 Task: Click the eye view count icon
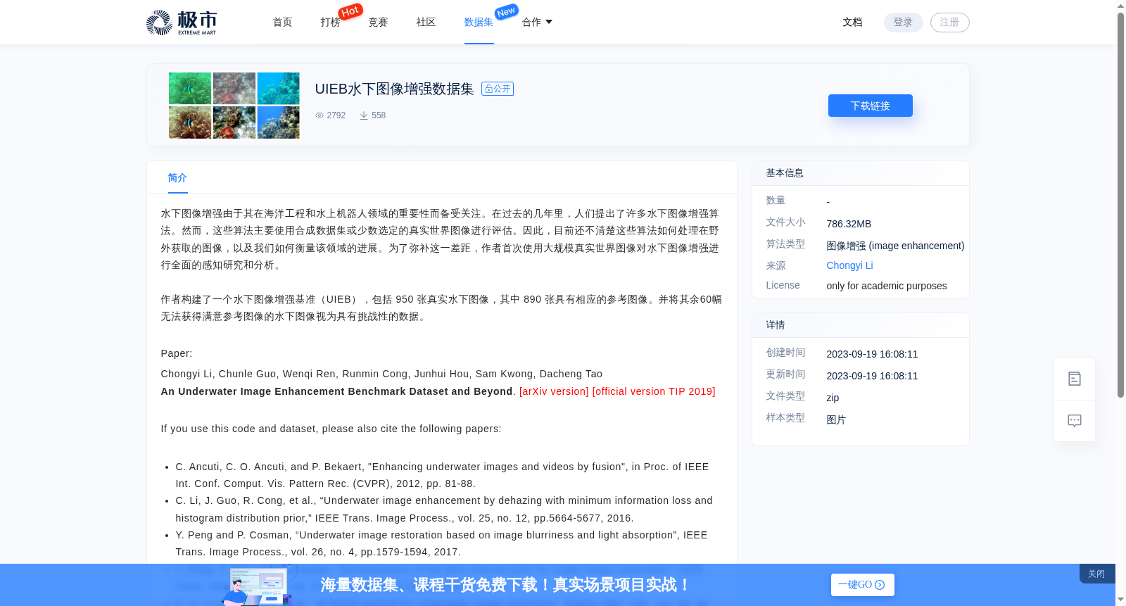click(x=319, y=115)
